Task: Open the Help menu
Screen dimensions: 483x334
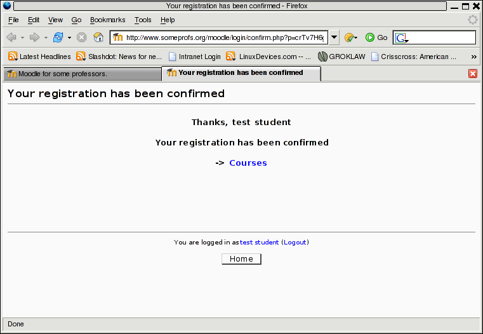Action: pos(168,20)
